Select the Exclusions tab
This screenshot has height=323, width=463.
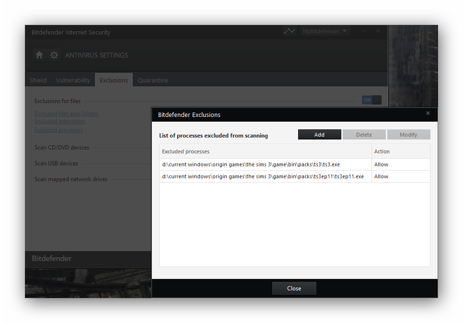coord(114,80)
